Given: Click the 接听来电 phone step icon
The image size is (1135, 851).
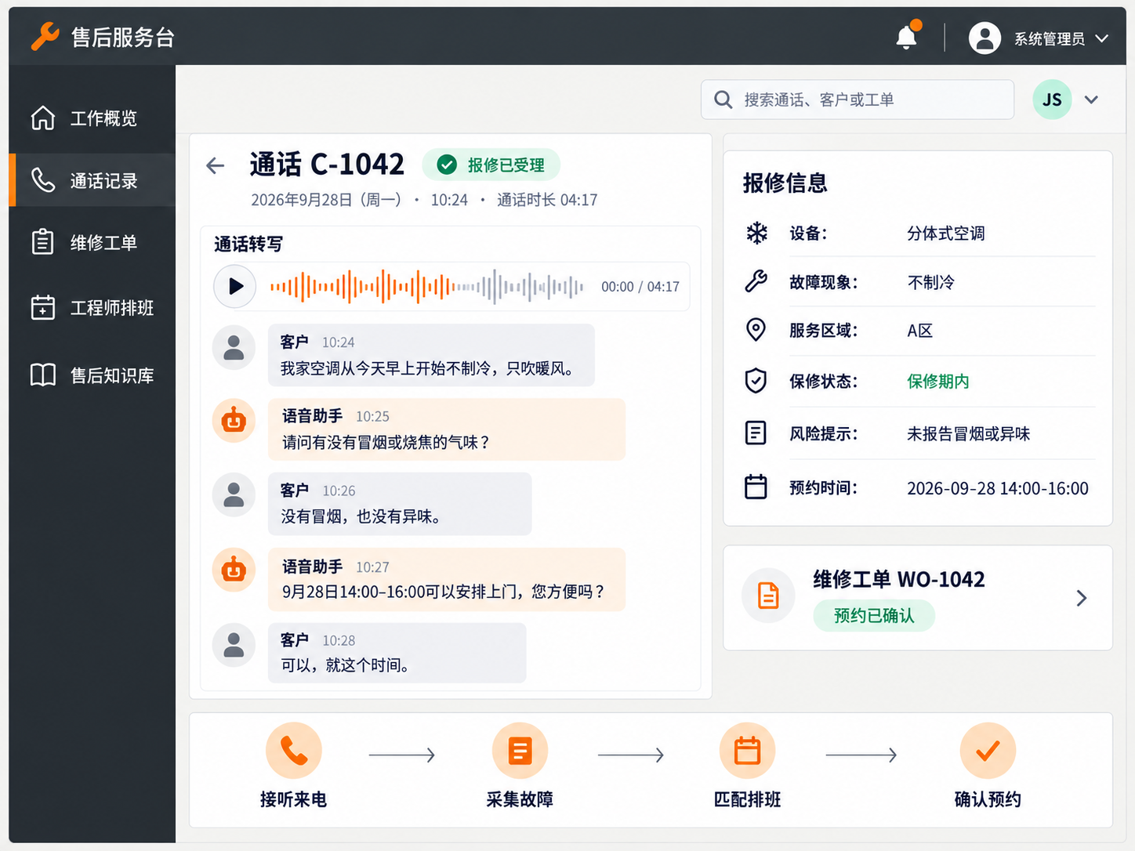Looking at the screenshot, I should [294, 751].
